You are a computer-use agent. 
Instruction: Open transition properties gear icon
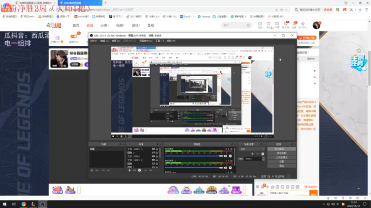pos(262,154)
